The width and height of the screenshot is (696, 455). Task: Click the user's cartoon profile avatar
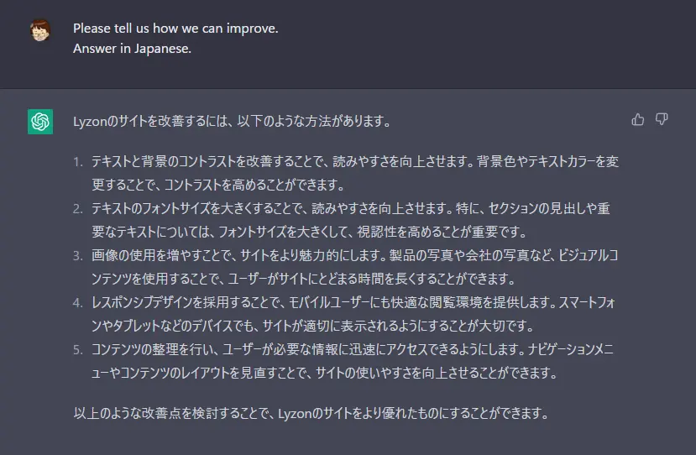tap(40, 30)
